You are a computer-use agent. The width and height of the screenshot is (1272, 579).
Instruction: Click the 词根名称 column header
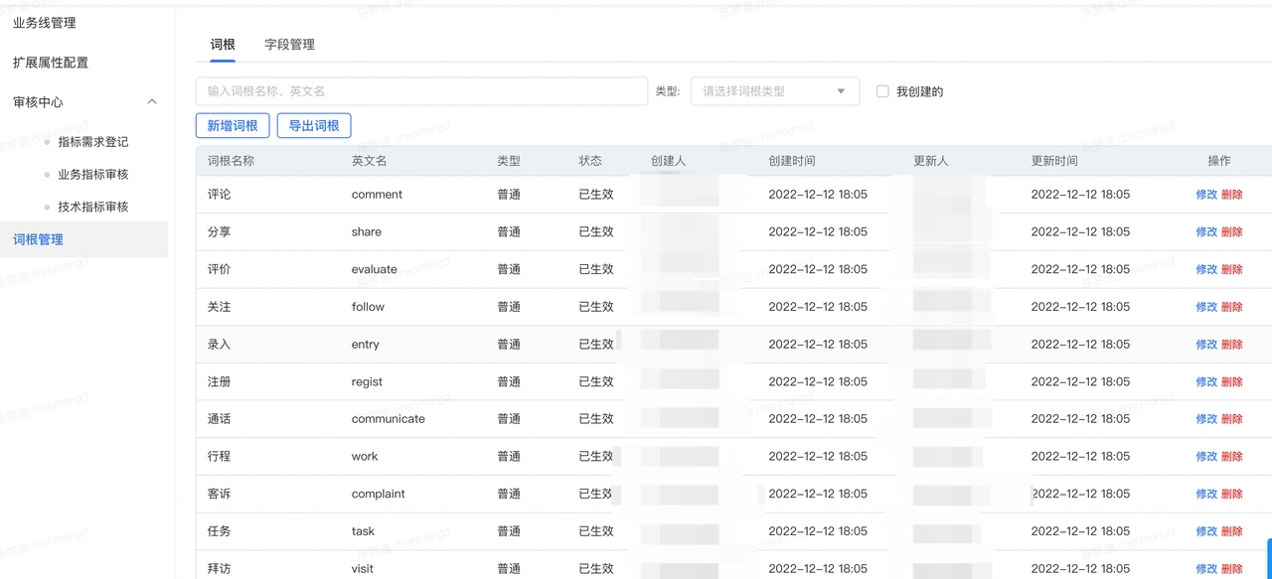pos(231,161)
